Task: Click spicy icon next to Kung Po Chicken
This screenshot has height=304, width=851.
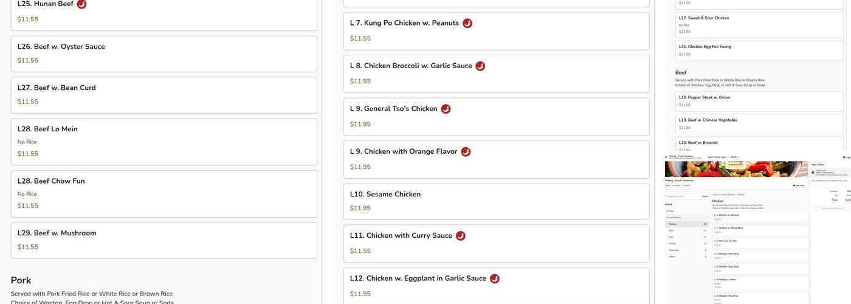Action: (467, 23)
